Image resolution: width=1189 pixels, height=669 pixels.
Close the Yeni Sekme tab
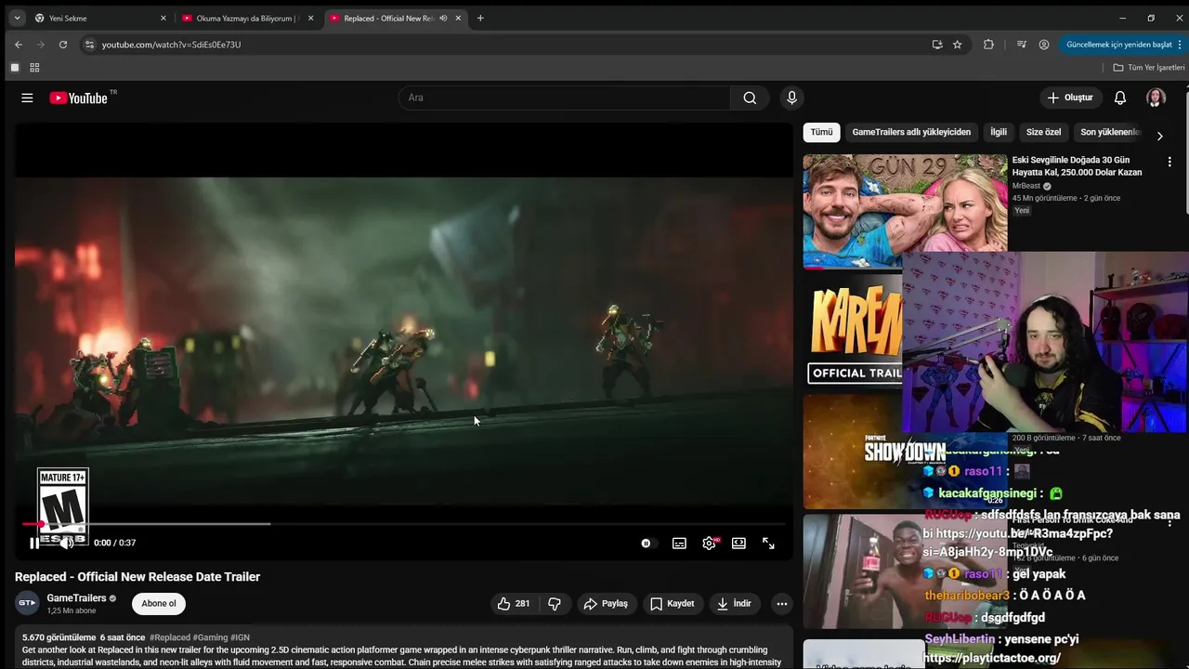click(163, 19)
